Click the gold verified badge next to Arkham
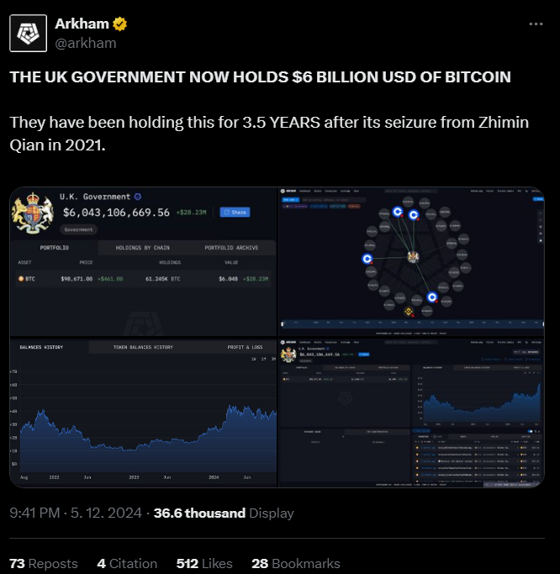560x574 pixels. coord(119,24)
